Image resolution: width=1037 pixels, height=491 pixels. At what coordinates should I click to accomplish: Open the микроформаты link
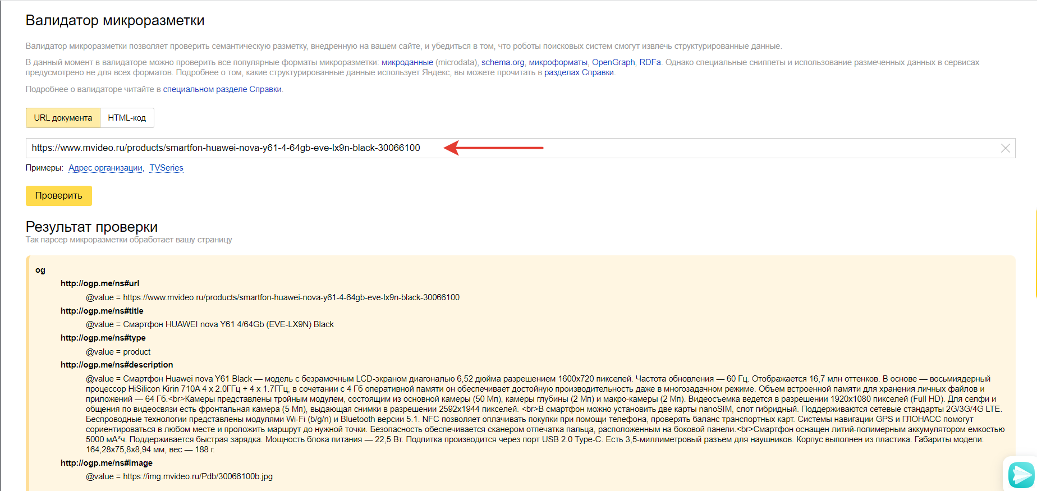pos(558,62)
